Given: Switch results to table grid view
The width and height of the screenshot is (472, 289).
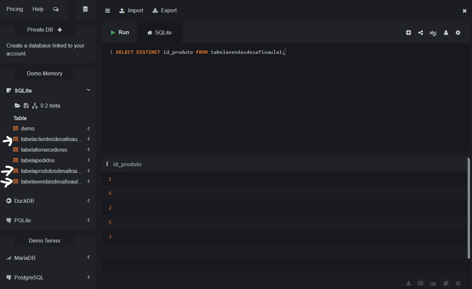Looking at the screenshot, I should (420, 283).
